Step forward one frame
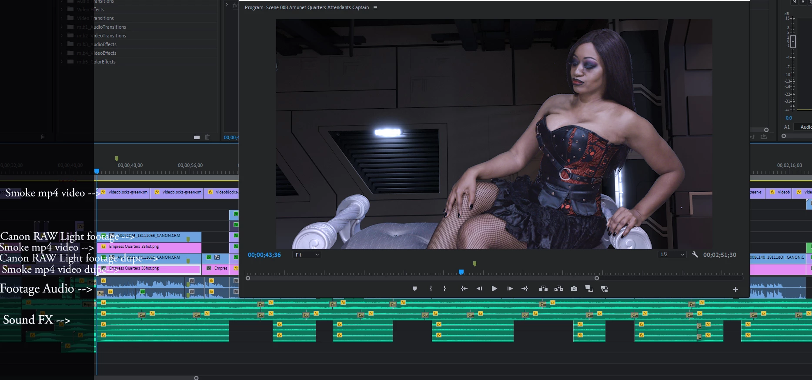 click(x=510, y=289)
